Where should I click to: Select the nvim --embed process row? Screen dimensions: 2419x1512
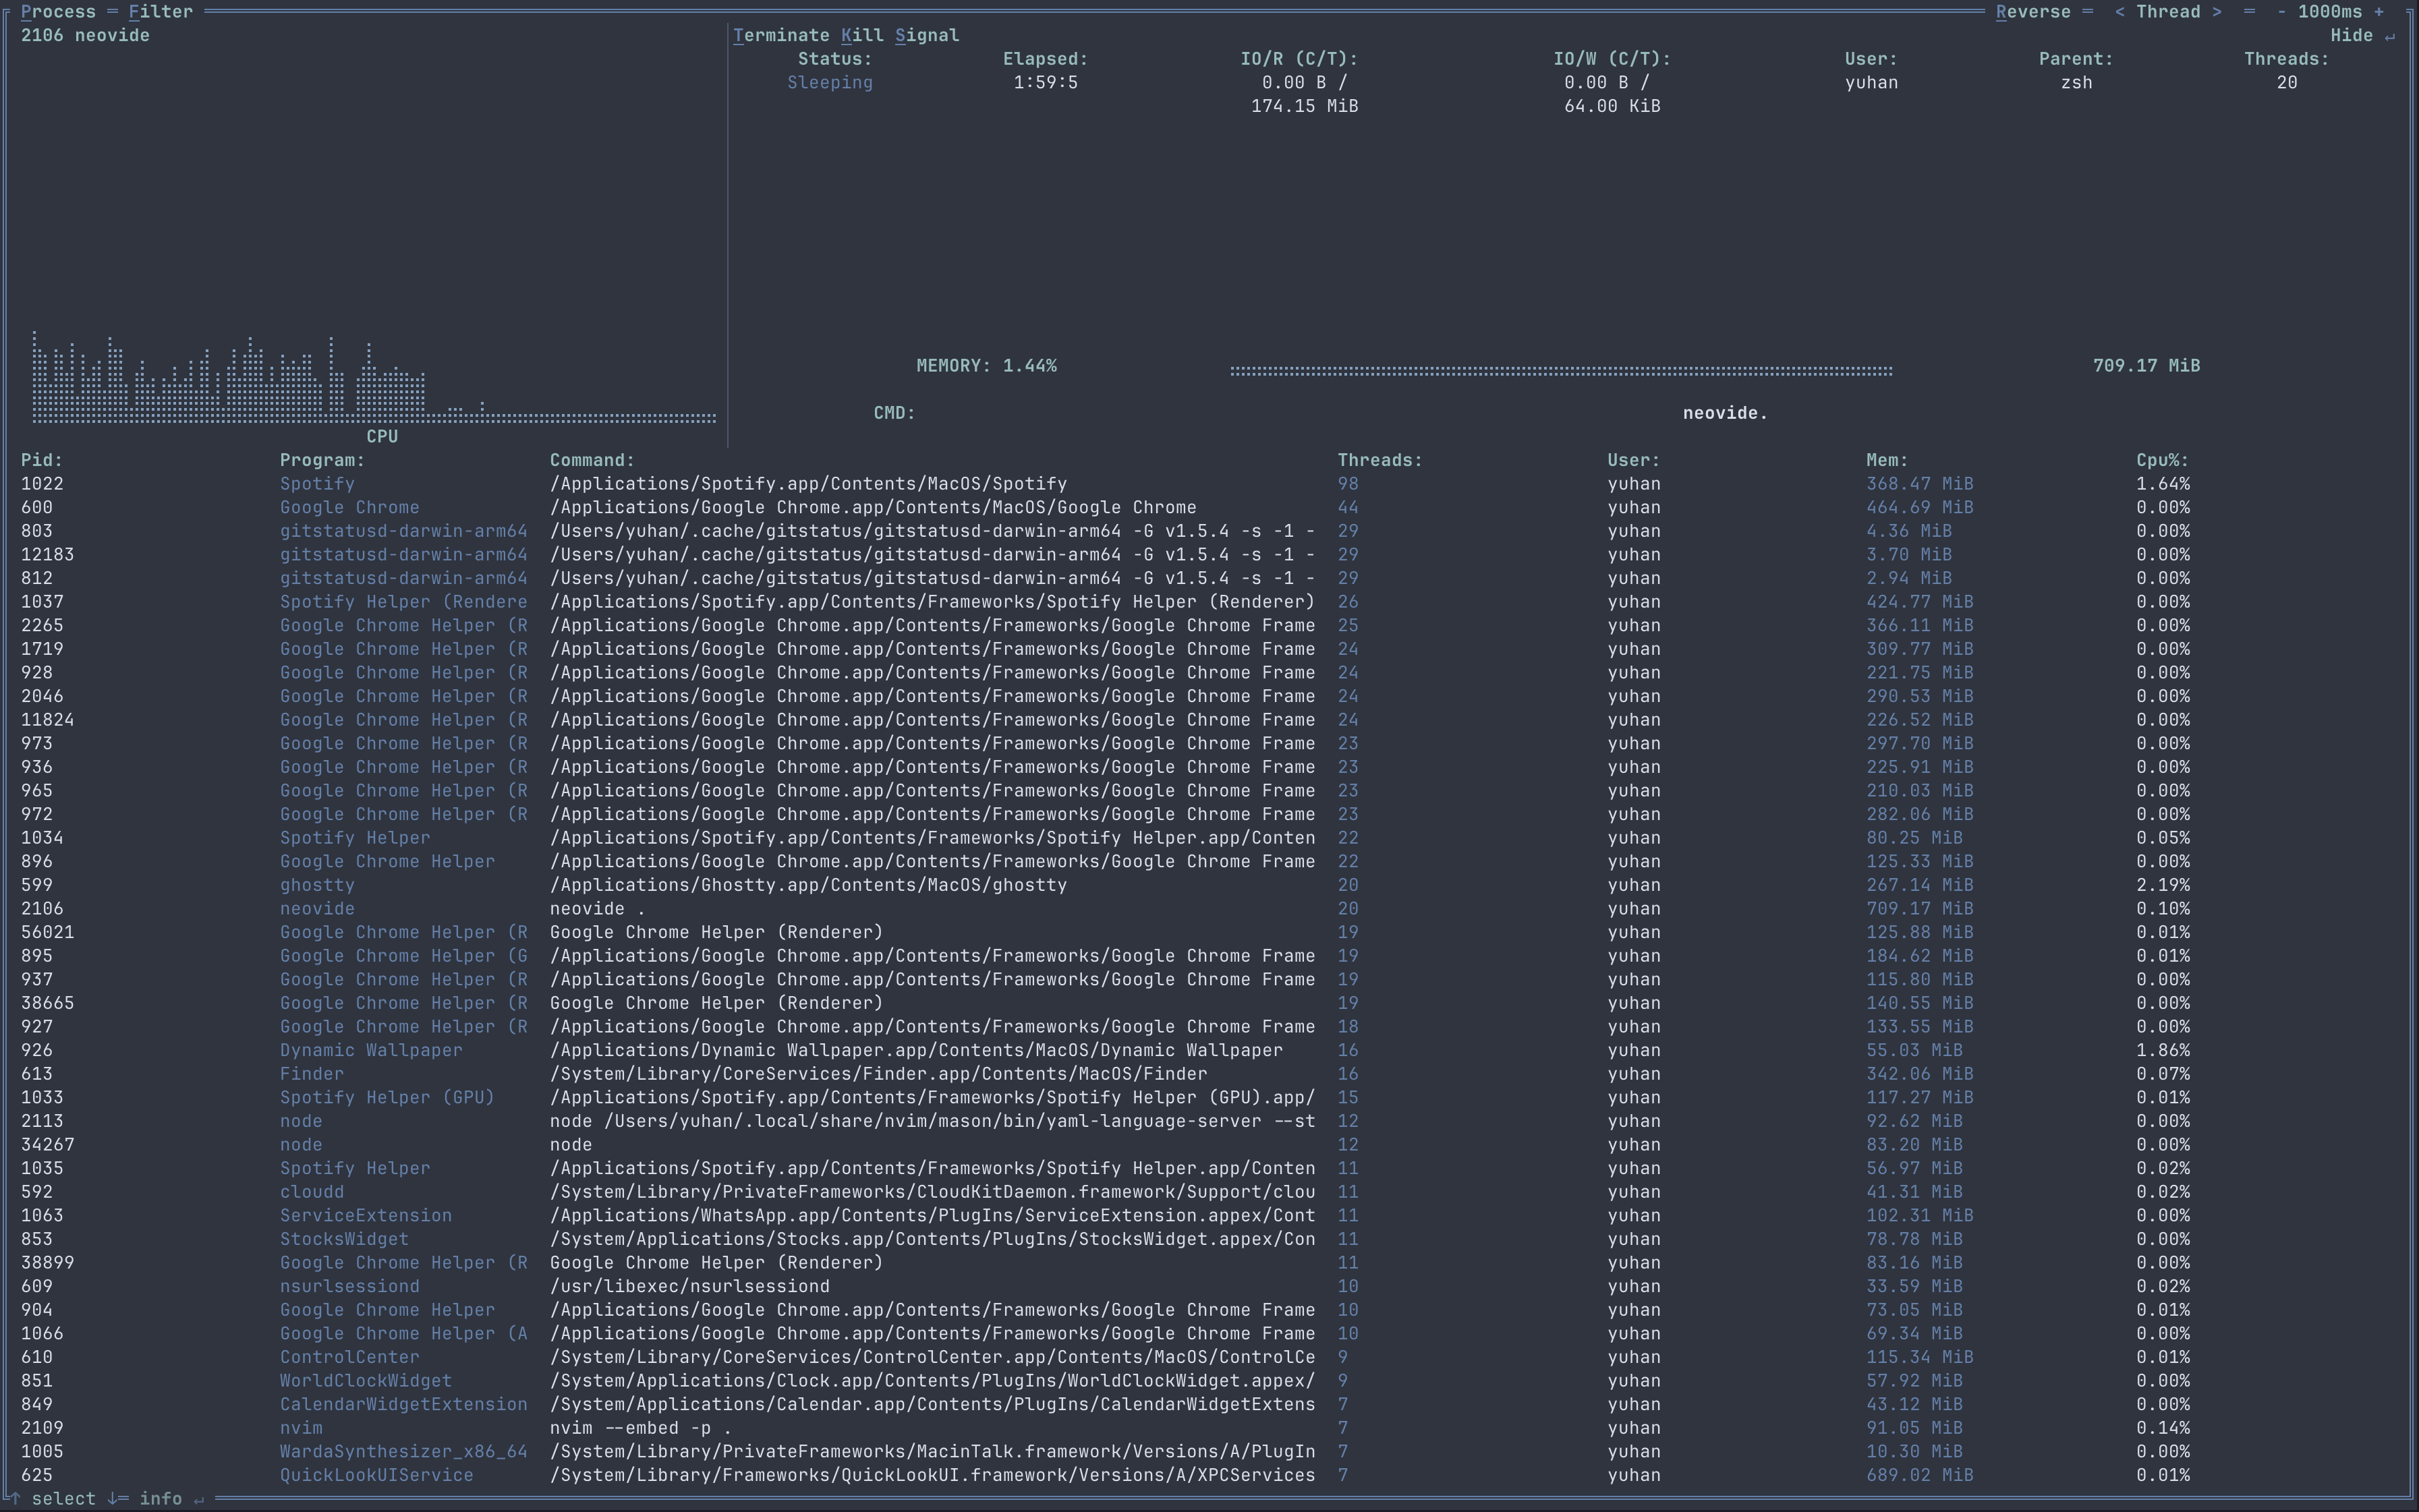[660, 1428]
